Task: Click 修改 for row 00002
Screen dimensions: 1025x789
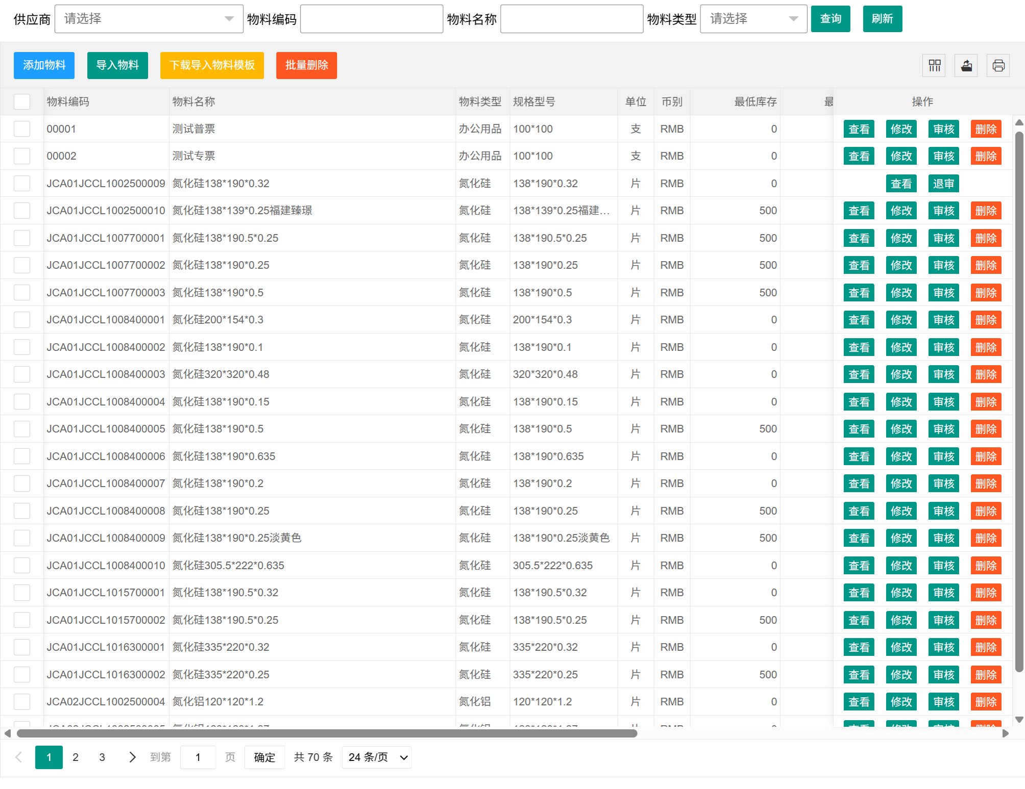Action: pyautogui.click(x=901, y=156)
